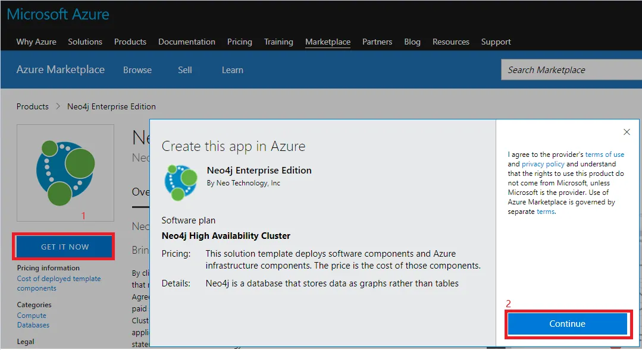Open the privacy policy link

(x=543, y=164)
